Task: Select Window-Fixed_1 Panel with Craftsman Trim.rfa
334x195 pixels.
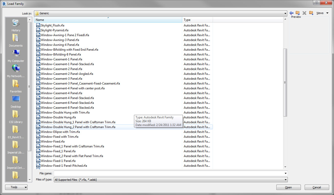Action: pyautogui.click(x=72, y=146)
